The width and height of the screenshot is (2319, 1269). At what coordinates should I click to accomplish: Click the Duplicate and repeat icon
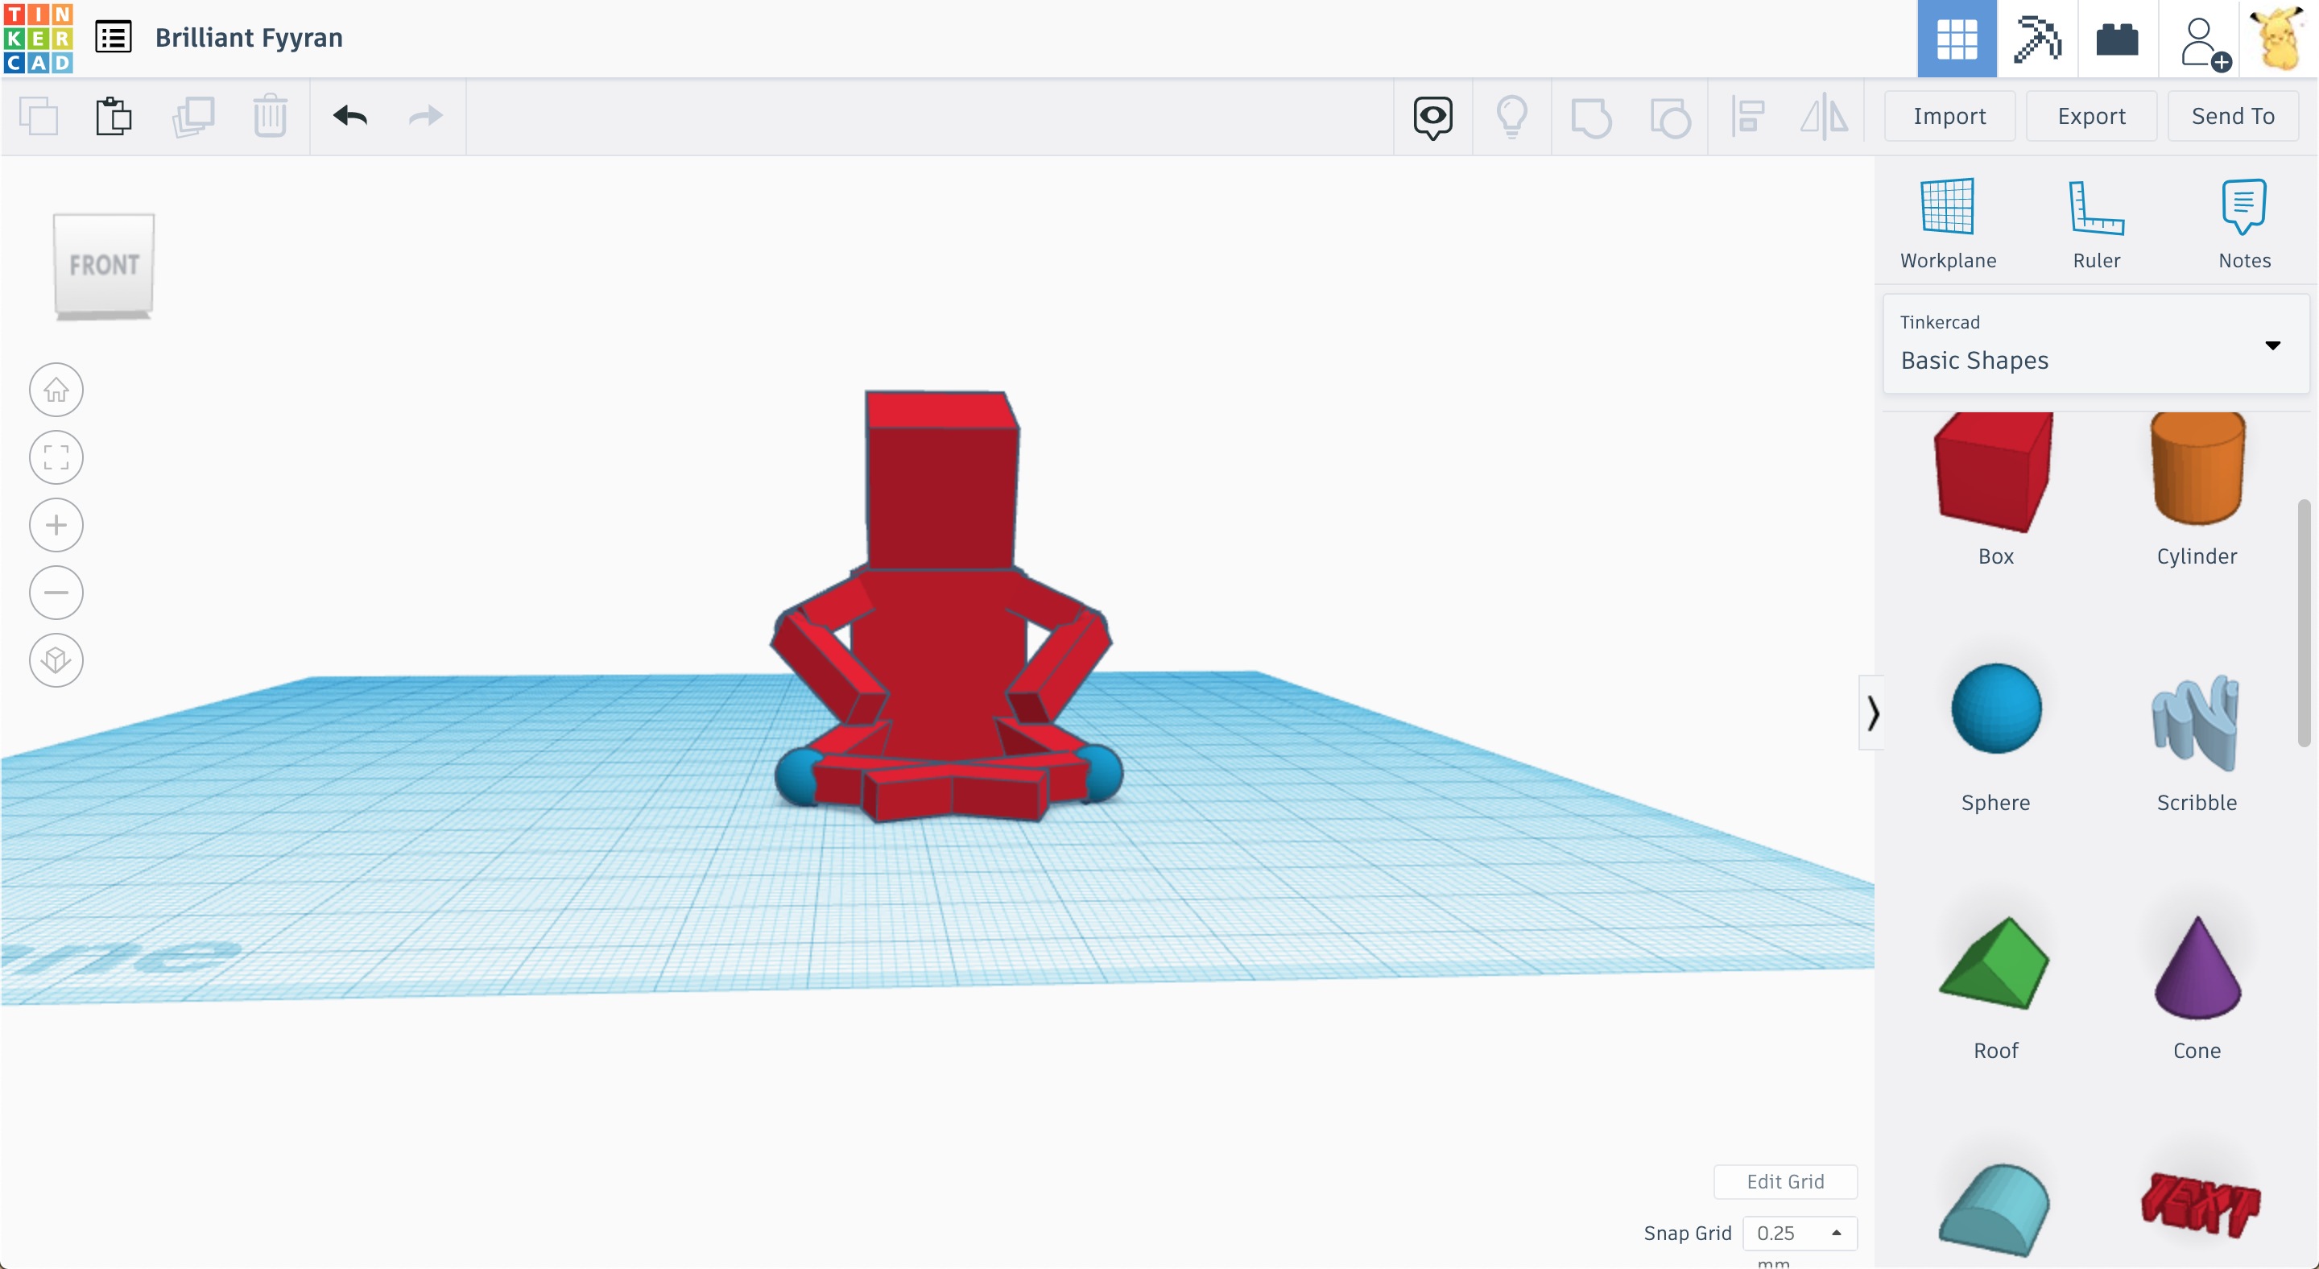point(192,116)
